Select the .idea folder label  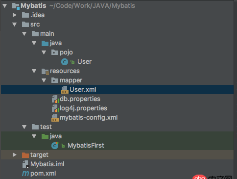tap(38, 15)
